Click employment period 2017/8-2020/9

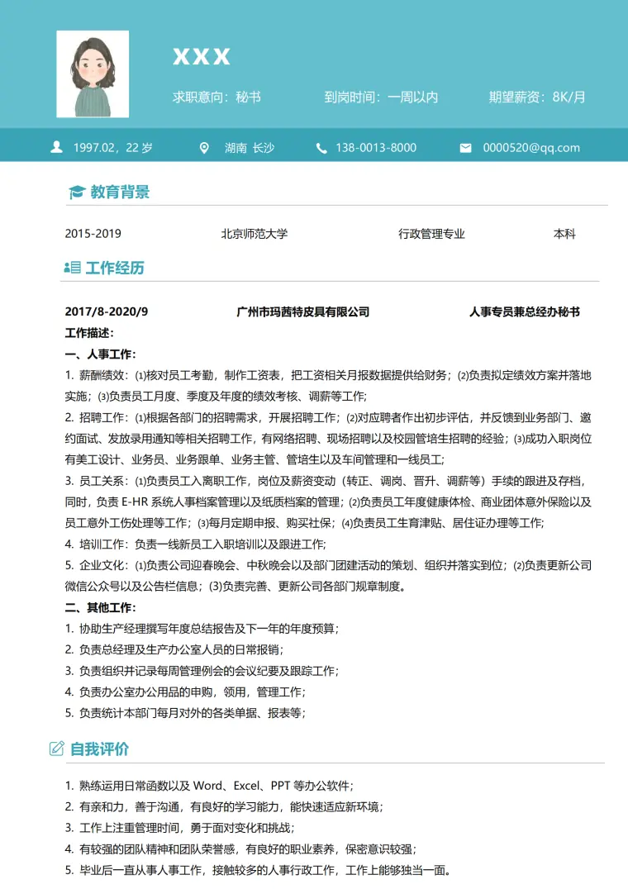(x=107, y=311)
